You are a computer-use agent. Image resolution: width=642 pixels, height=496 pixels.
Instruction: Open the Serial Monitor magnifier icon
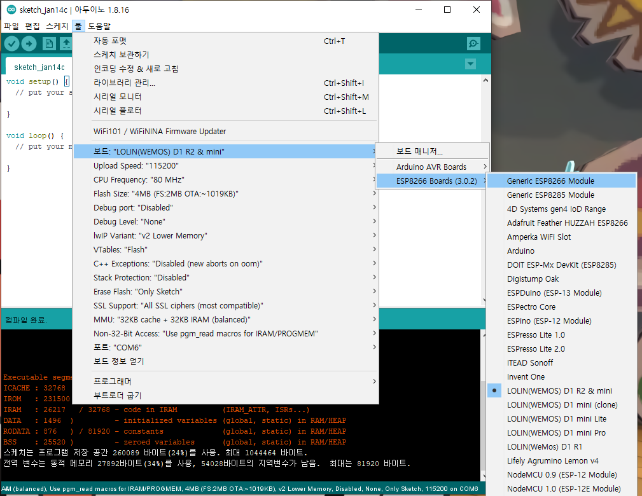[x=473, y=43]
